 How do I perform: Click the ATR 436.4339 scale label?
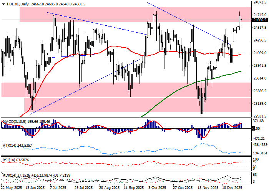pos(260,144)
